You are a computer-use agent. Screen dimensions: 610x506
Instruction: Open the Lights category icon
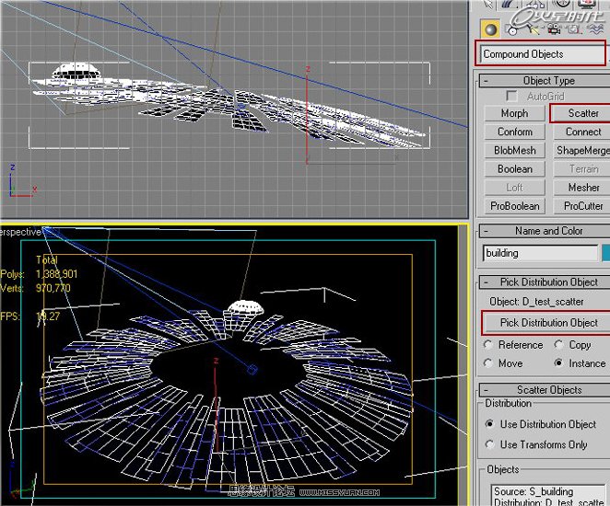click(533, 29)
